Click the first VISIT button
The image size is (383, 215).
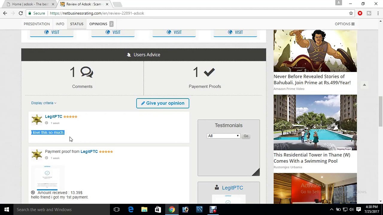tap(52, 33)
